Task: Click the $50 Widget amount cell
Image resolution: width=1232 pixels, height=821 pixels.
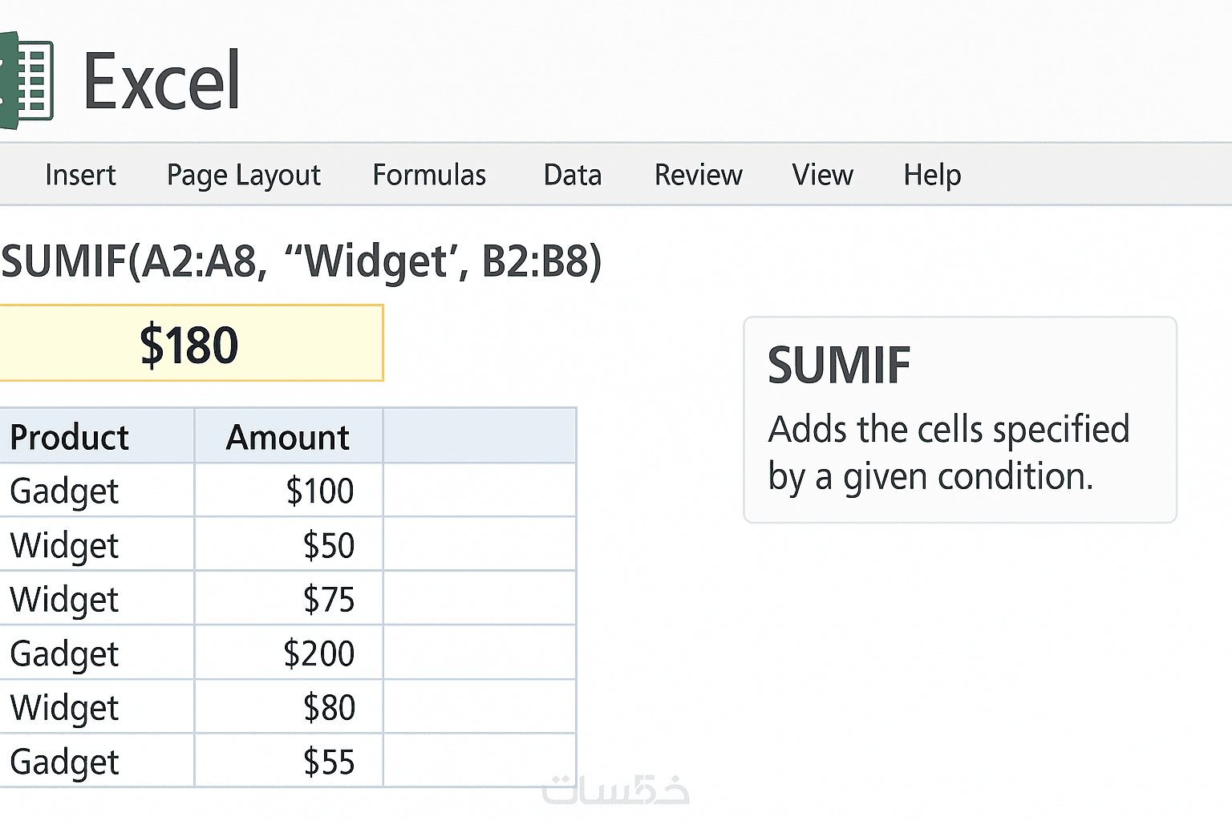Action: (327, 545)
